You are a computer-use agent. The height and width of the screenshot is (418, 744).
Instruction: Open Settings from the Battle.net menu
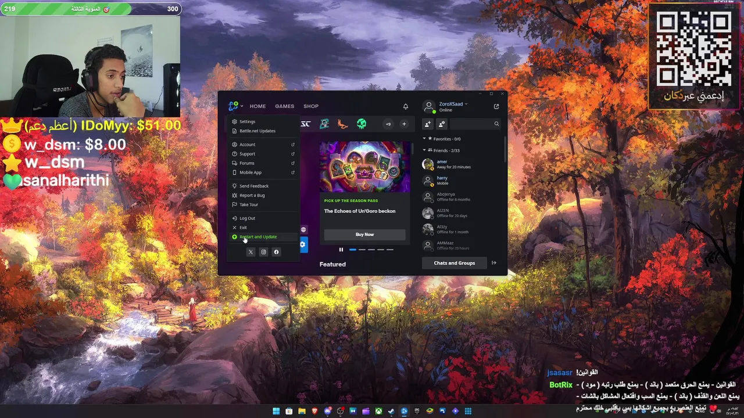click(x=263, y=121)
